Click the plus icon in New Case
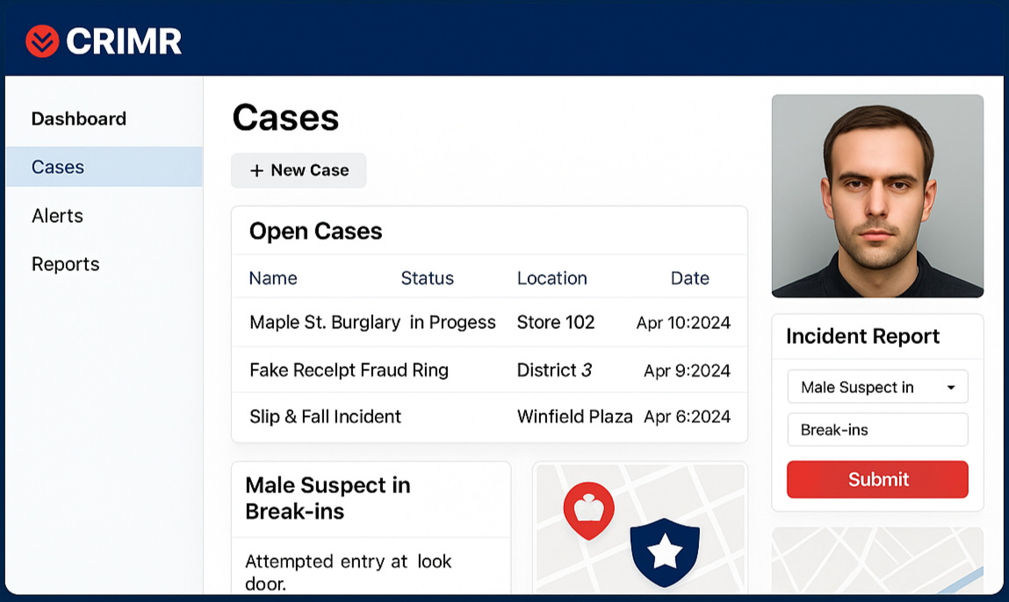 (x=256, y=170)
